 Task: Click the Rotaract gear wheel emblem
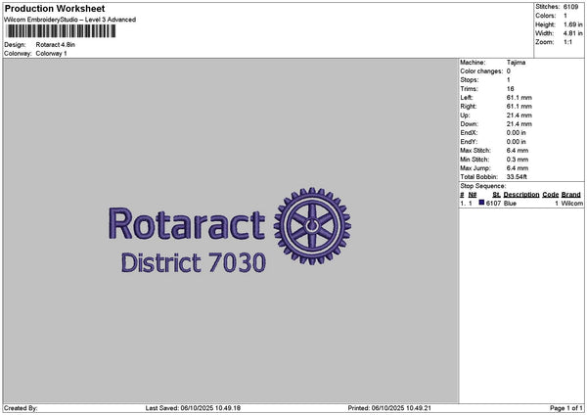coord(312,226)
